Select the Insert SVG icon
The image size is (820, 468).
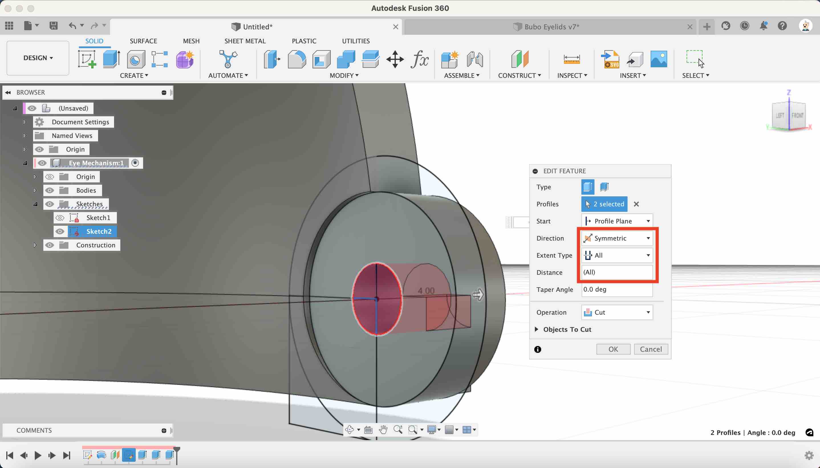(610, 60)
